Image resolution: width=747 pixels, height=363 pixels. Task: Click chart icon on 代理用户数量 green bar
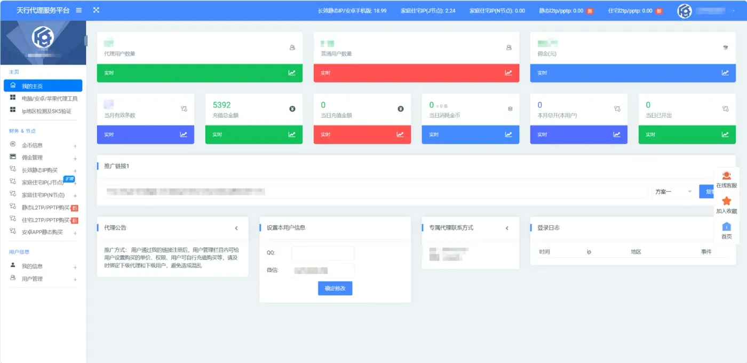[292, 73]
